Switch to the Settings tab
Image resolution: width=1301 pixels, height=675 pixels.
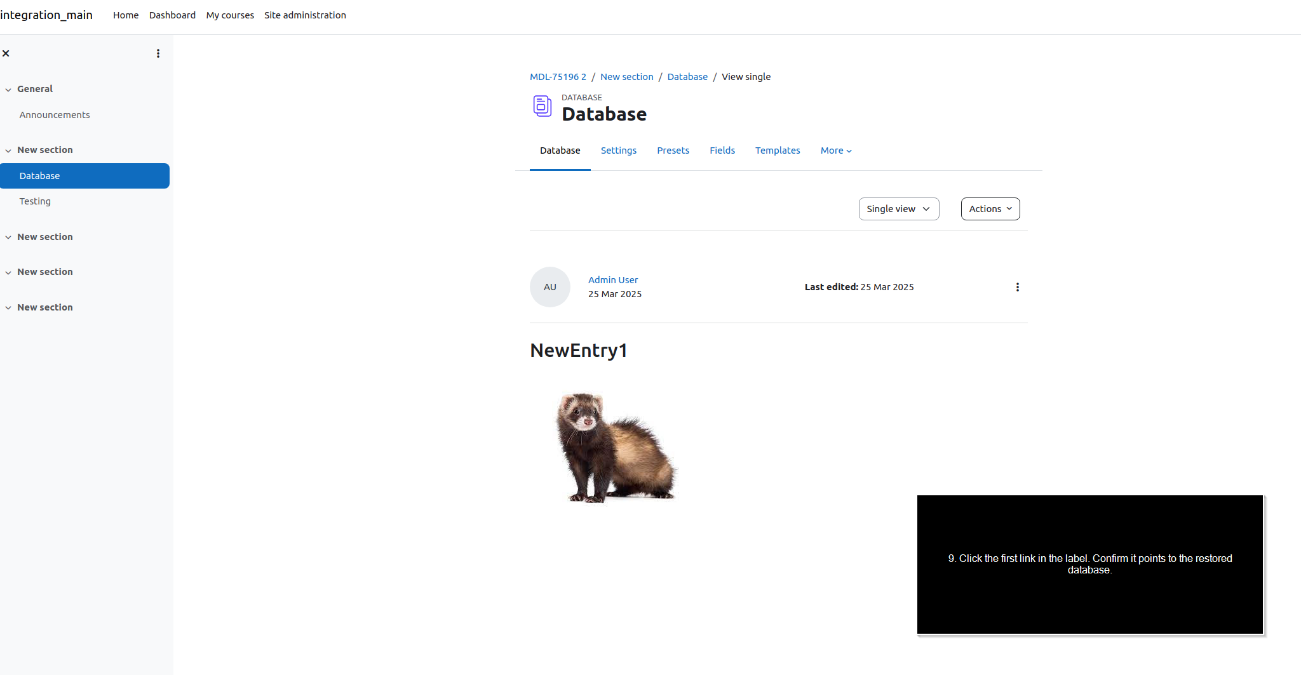tap(619, 150)
